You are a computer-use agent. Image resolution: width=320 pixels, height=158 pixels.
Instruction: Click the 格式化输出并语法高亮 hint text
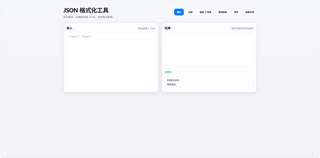pyautogui.click(x=242, y=28)
